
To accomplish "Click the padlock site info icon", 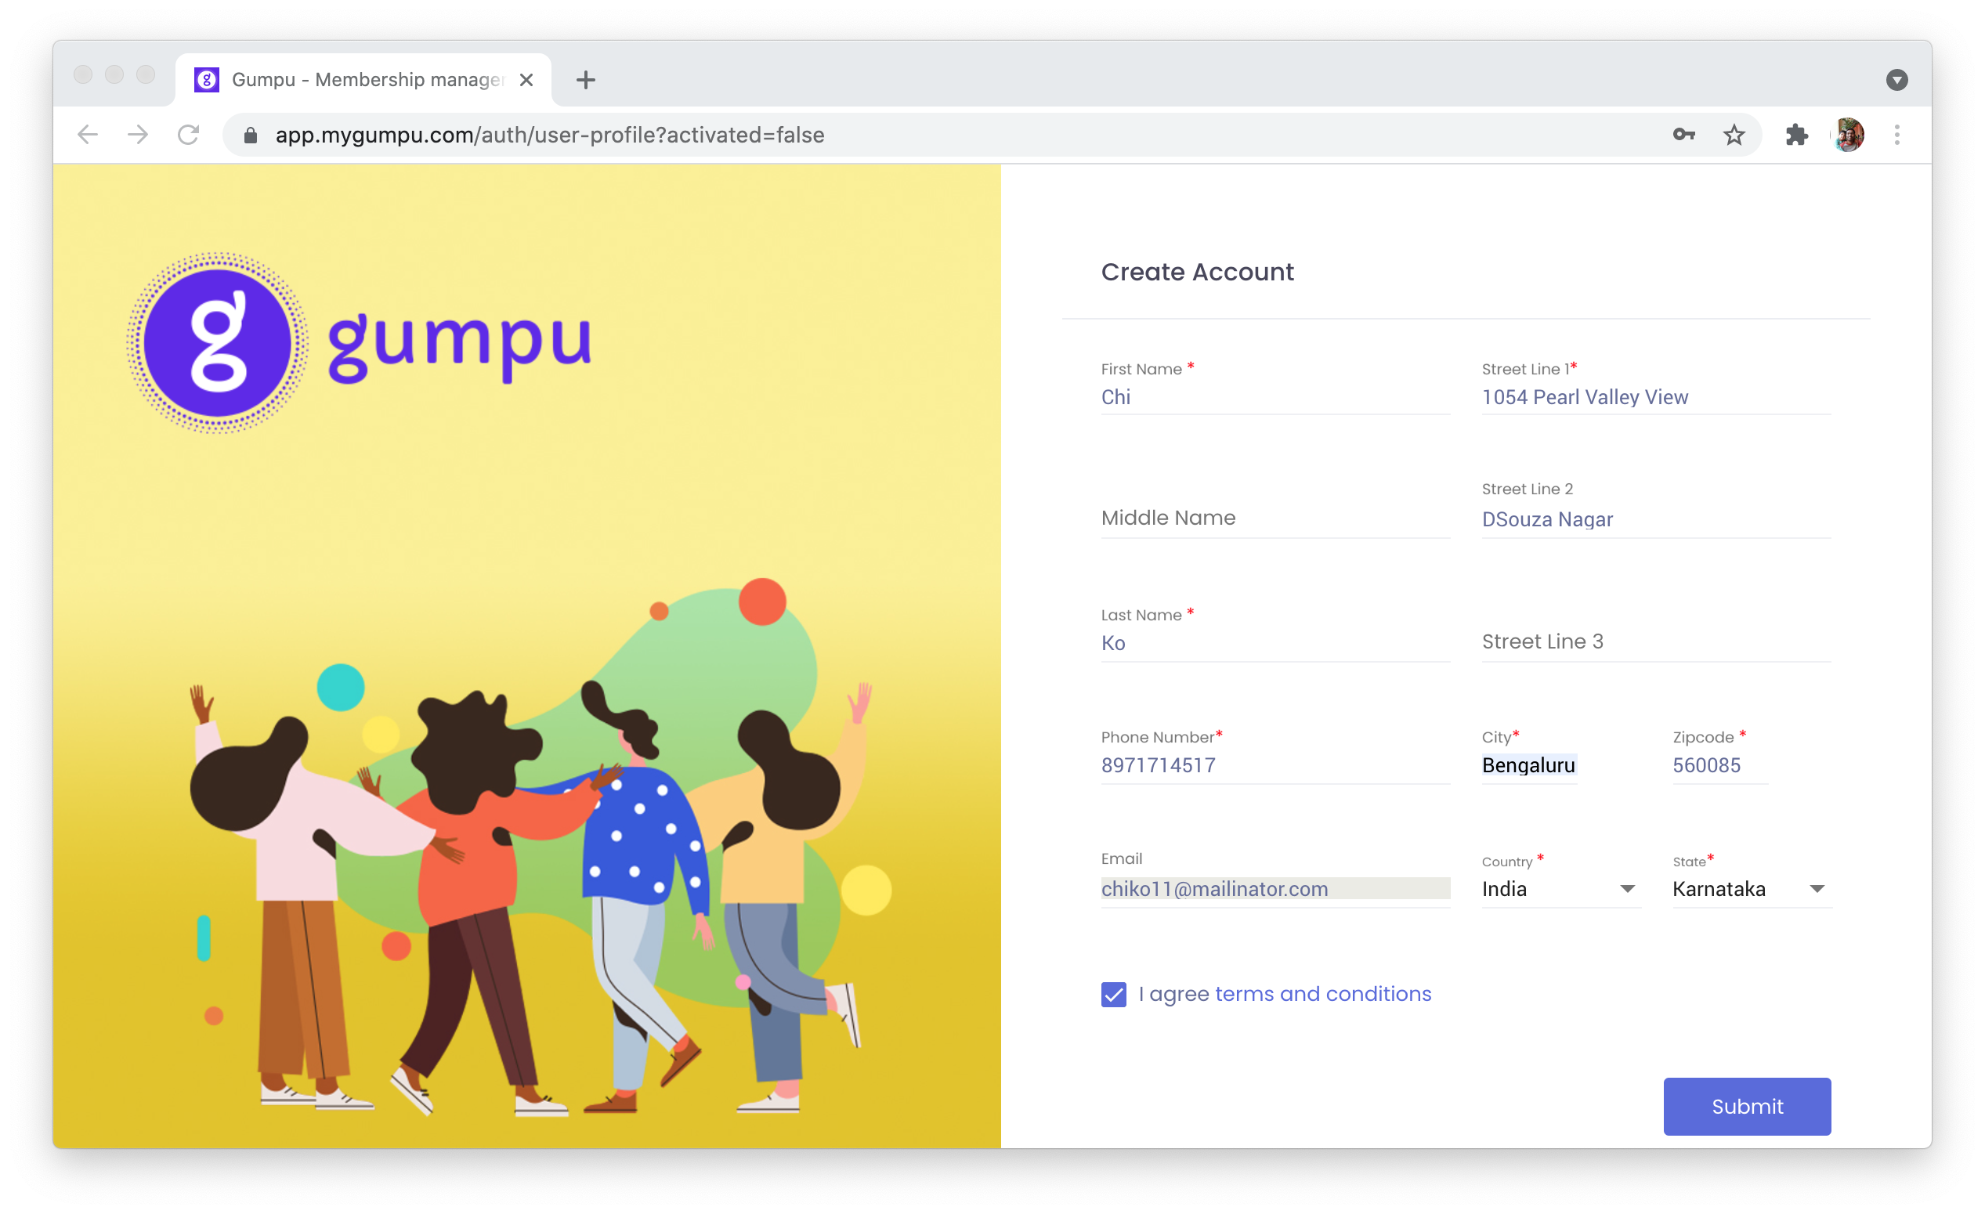I will tap(251, 135).
